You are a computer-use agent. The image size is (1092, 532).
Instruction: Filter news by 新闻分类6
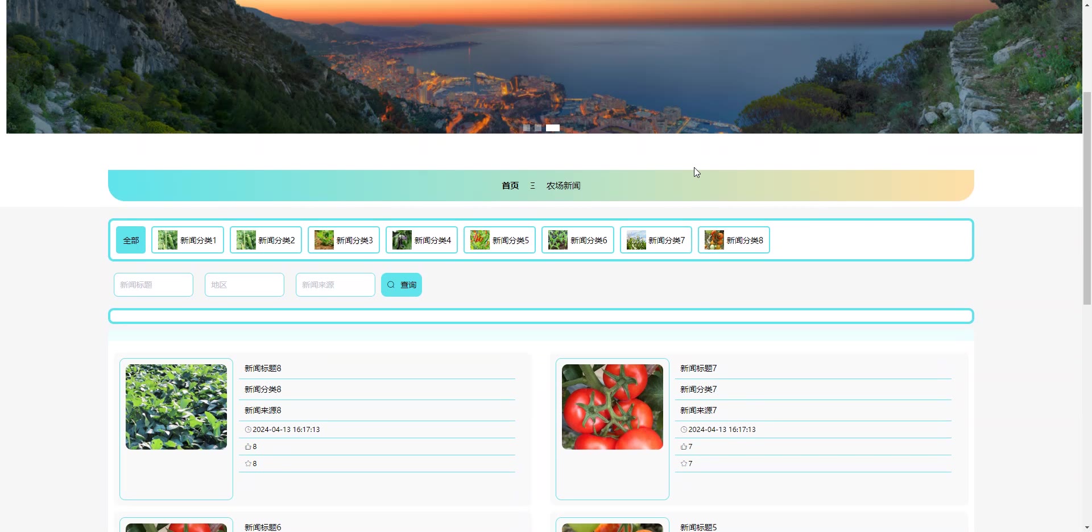click(578, 240)
